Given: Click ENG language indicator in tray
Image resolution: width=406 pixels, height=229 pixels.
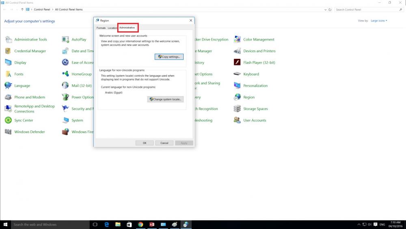Looking at the screenshot, I should (x=382, y=225).
